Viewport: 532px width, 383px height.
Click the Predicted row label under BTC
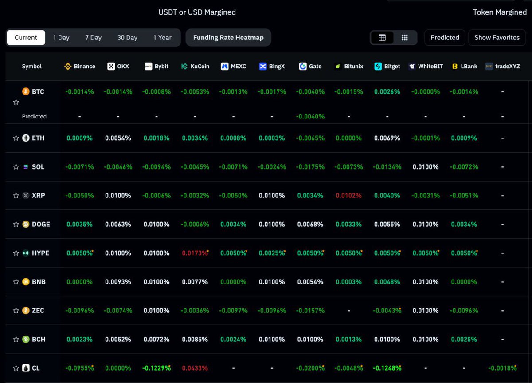[34, 116]
